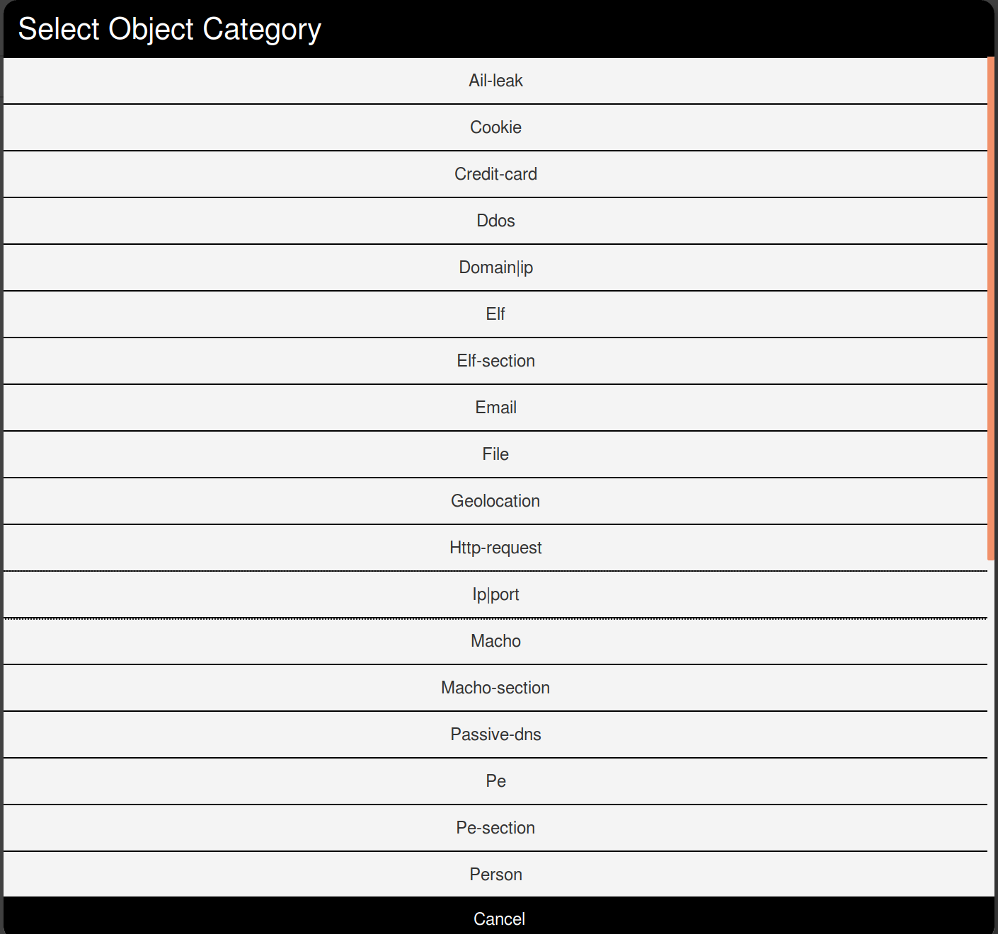Click the orange category list scrollbar

[991, 309]
